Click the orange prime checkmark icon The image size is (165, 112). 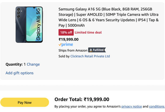tap(60, 45)
